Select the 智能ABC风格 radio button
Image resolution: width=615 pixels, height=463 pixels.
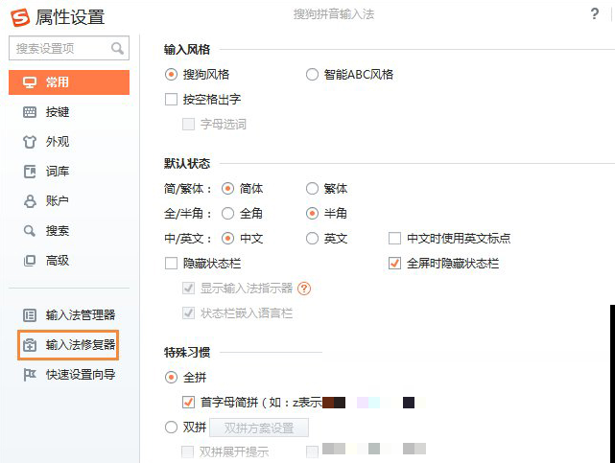[312, 75]
